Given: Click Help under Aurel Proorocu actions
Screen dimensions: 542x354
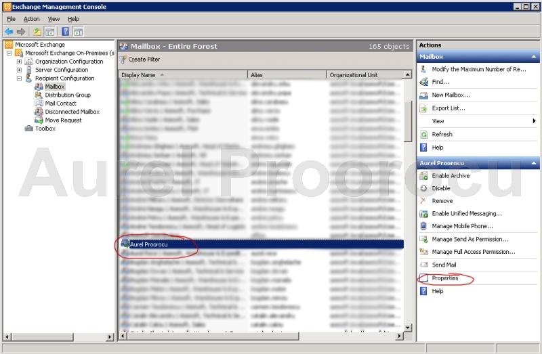Looking at the screenshot, I should (x=437, y=291).
